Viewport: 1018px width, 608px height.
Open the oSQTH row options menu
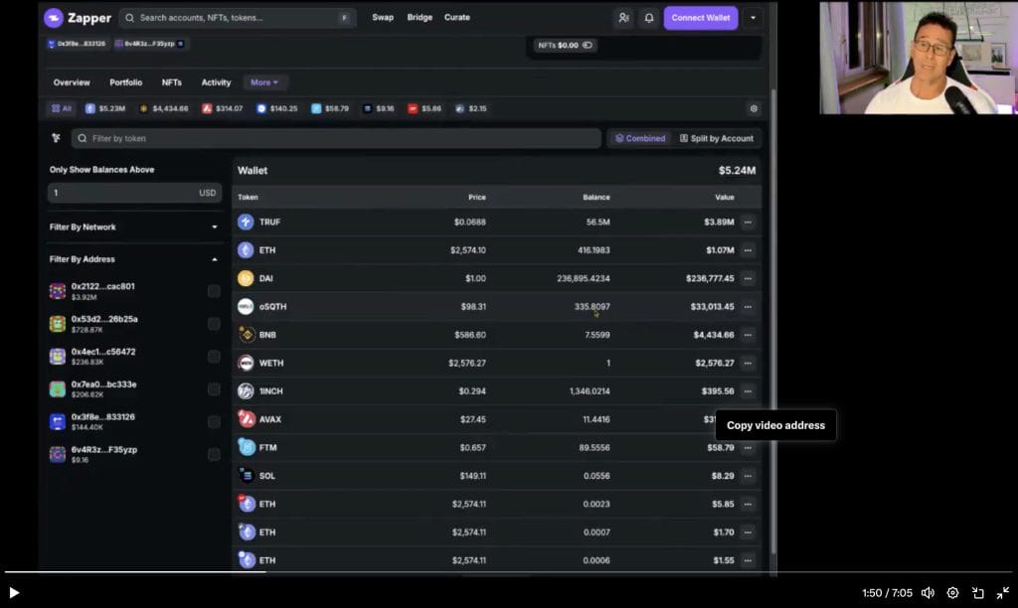(748, 306)
